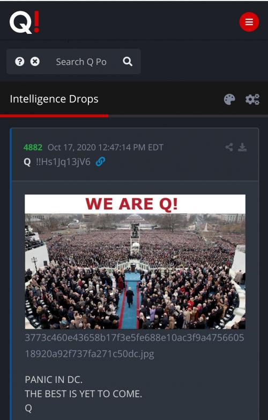
Task: Open the WE ARE Q! image
Action: click(135, 262)
